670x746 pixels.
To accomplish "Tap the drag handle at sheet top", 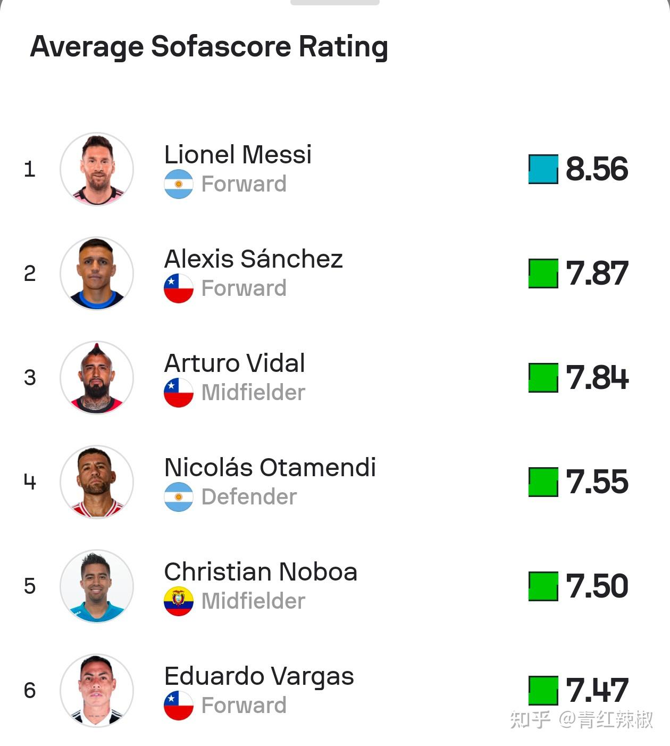I will pos(335,2).
